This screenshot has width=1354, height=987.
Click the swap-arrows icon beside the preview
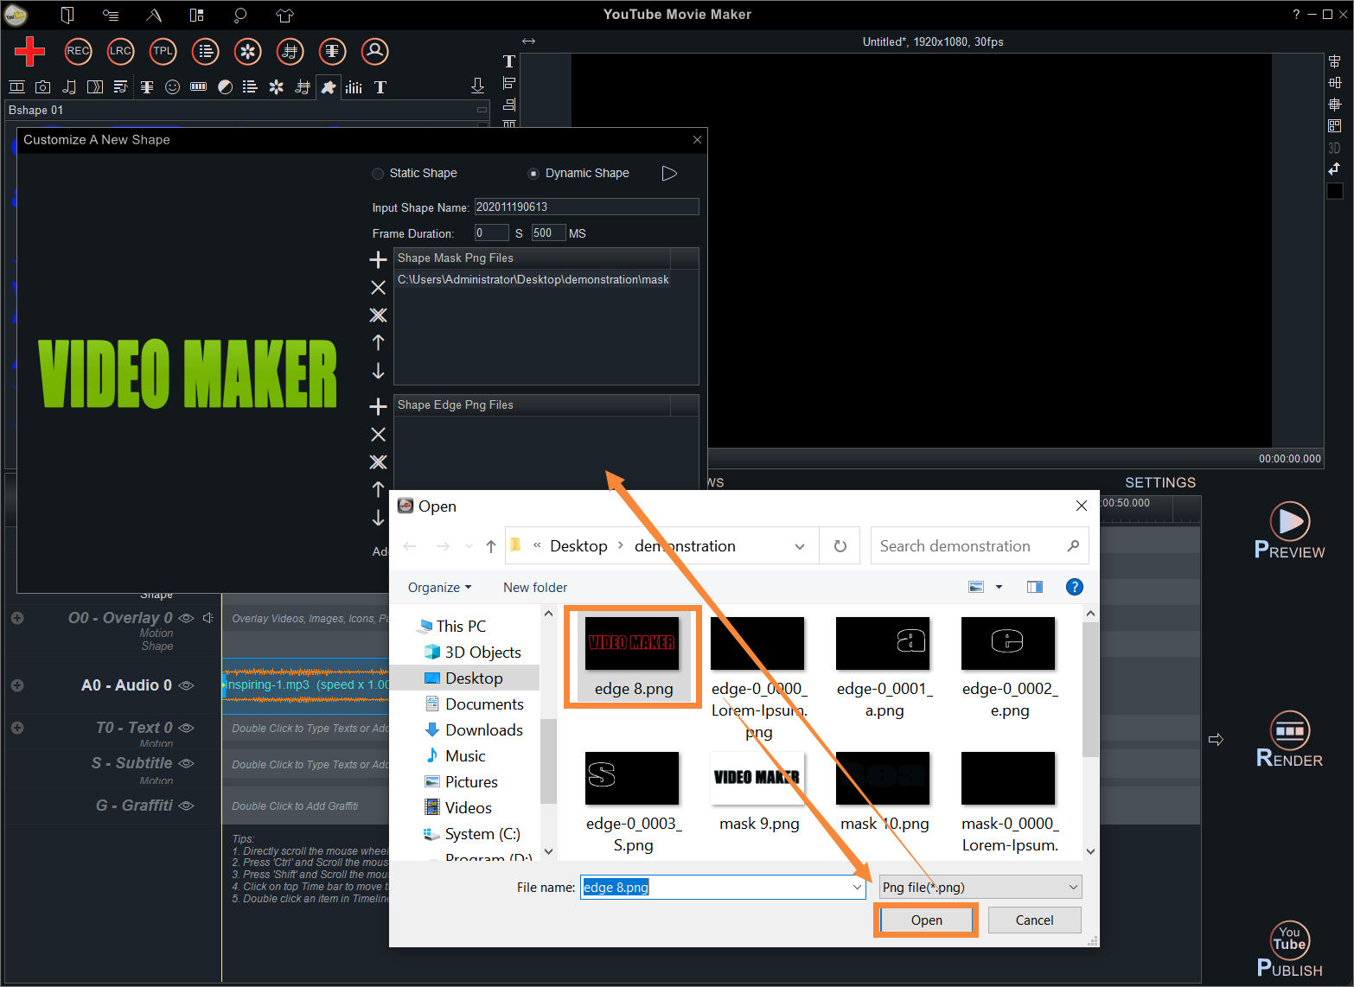point(1334,169)
